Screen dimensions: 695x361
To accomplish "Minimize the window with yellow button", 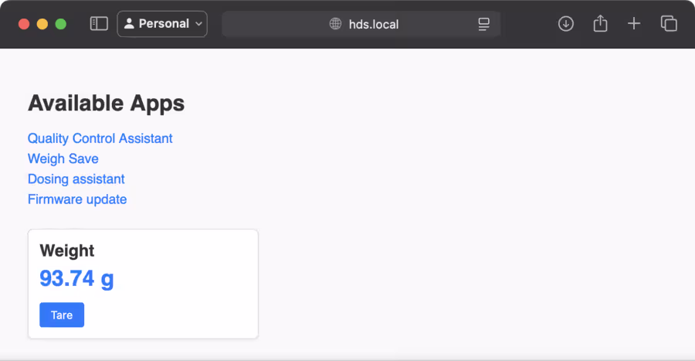I will pyautogui.click(x=42, y=24).
